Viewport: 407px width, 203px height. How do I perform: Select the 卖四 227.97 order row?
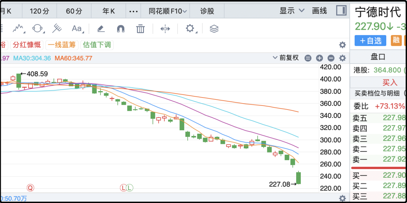click(379, 128)
